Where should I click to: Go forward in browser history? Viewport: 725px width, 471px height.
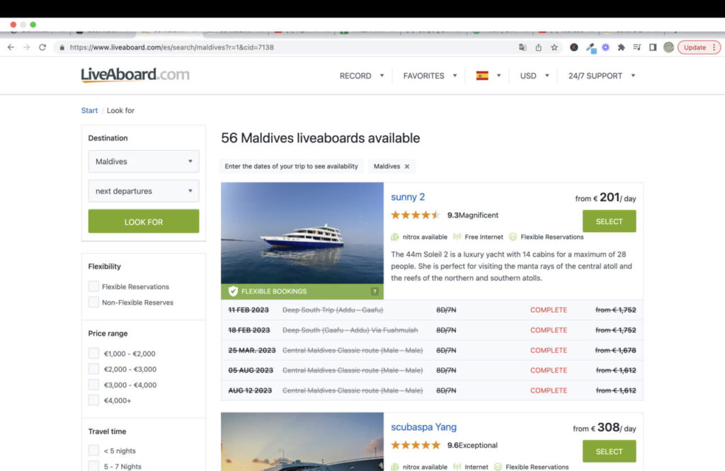pos(26,47)
